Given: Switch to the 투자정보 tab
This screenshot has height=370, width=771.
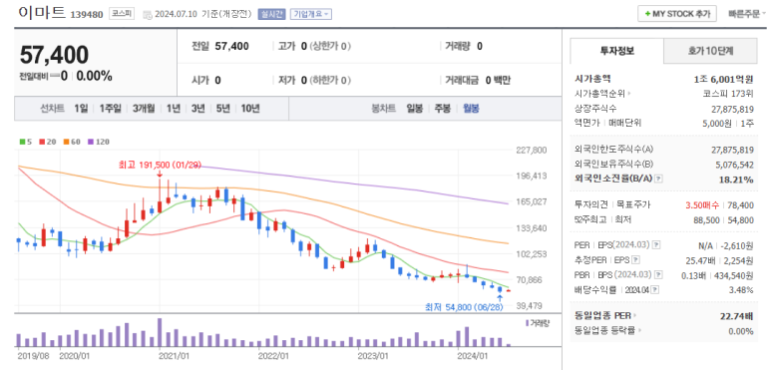Looking at the screenshot, I should 617,51.
